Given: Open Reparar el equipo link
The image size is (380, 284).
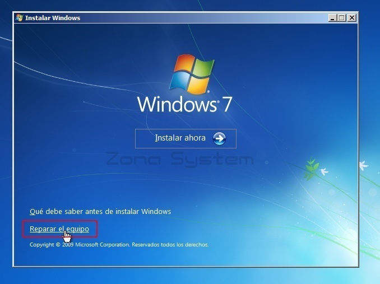Looking at the screenshot, I should tap(59, 229).
